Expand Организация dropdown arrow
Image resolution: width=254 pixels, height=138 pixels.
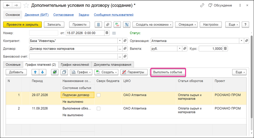point(242,41)
